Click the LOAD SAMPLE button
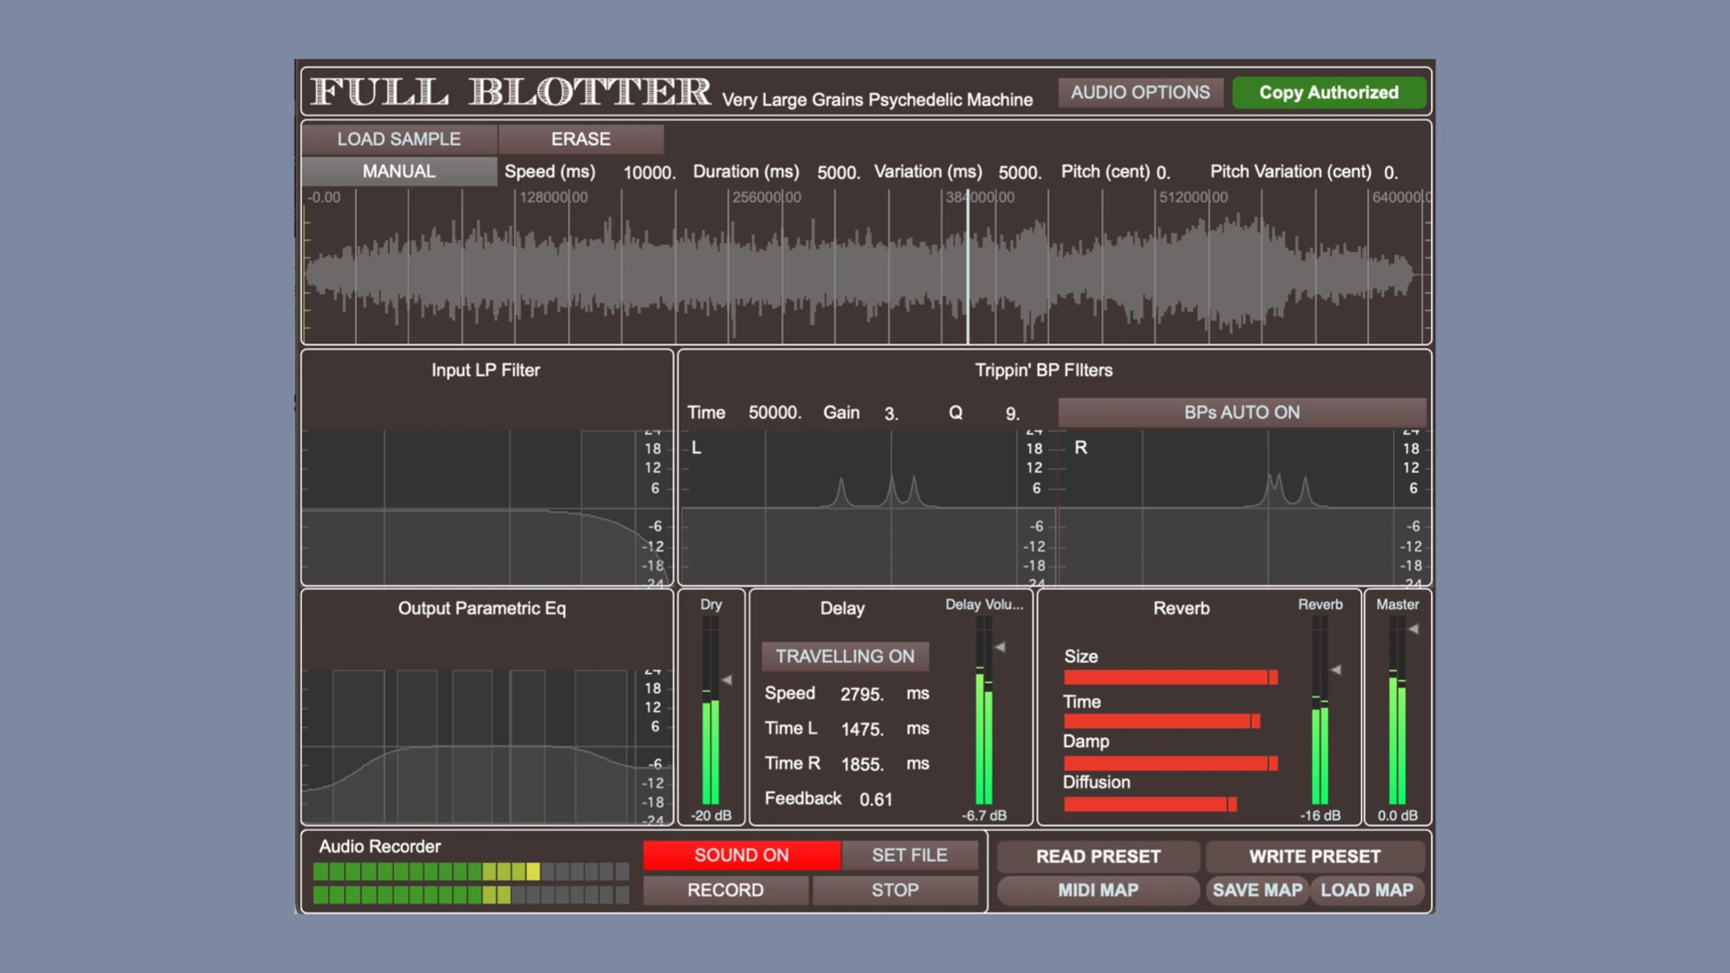This screenshot has width=1730, height=973. click(x=398, y=139)
